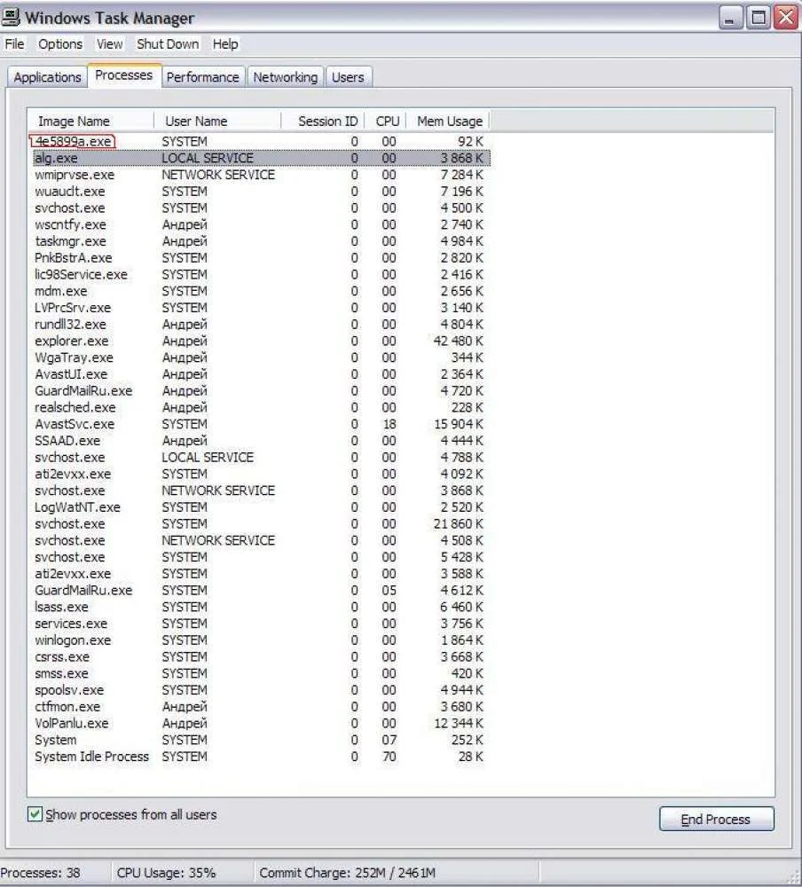Viewport: 802px width, 887px height.
Task: Maximize the Task Manager window
Action: click(x=759, y=18)
